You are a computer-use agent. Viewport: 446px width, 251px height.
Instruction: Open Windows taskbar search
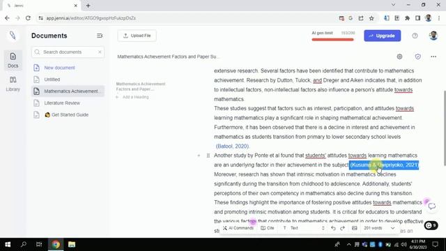point(24,245)
